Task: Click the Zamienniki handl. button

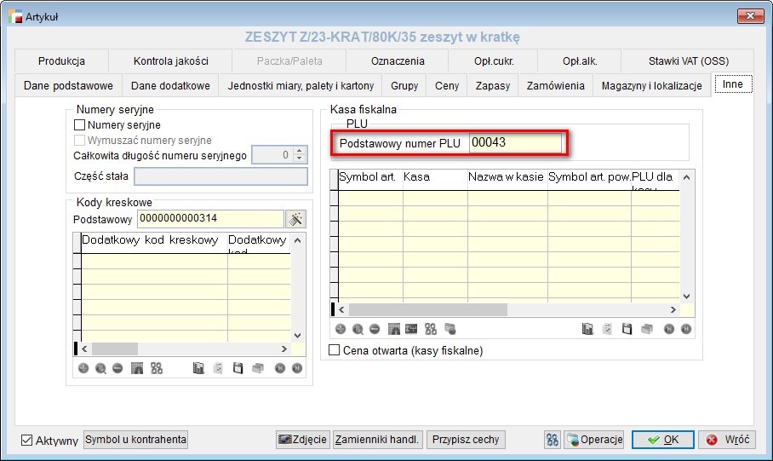Action: point(377,440)
